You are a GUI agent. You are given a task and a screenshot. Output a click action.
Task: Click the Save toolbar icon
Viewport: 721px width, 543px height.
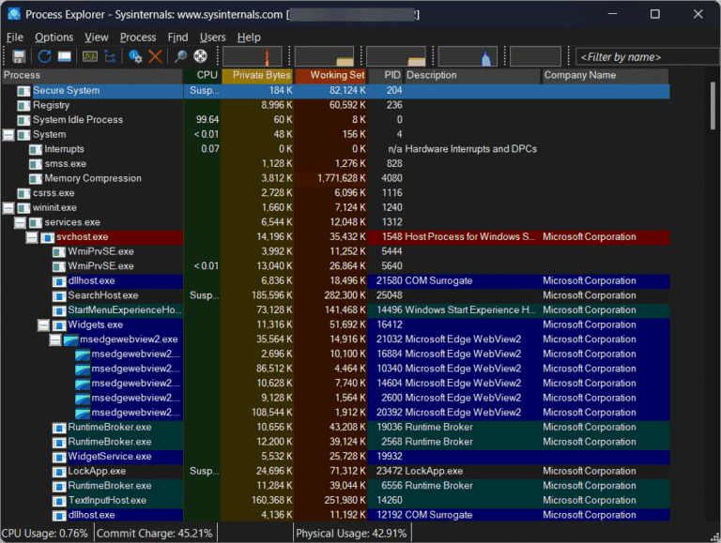pos(19,56)
